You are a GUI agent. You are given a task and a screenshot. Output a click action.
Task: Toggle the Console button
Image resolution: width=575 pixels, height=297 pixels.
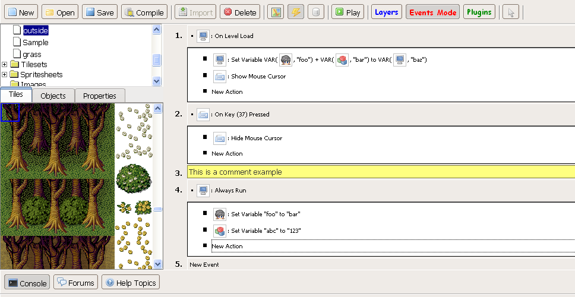(27, 283)
